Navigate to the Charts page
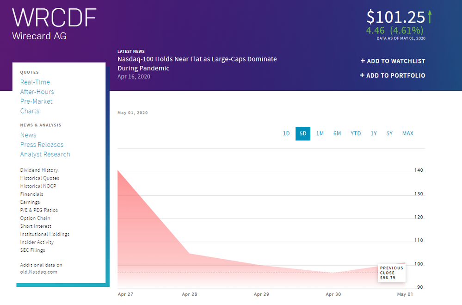This screenshot has width=462, height=305. [30, 111]
